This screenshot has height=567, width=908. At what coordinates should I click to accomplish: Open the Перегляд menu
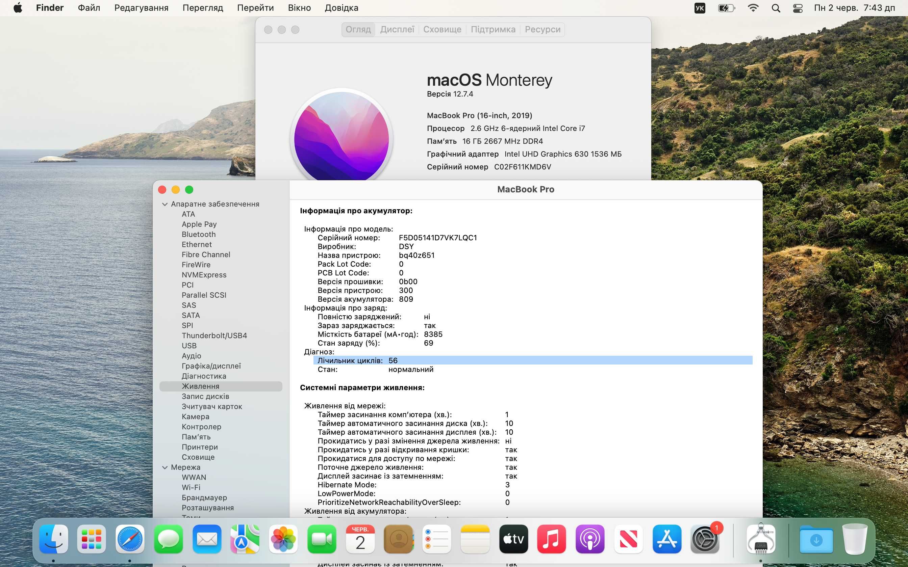203,8
